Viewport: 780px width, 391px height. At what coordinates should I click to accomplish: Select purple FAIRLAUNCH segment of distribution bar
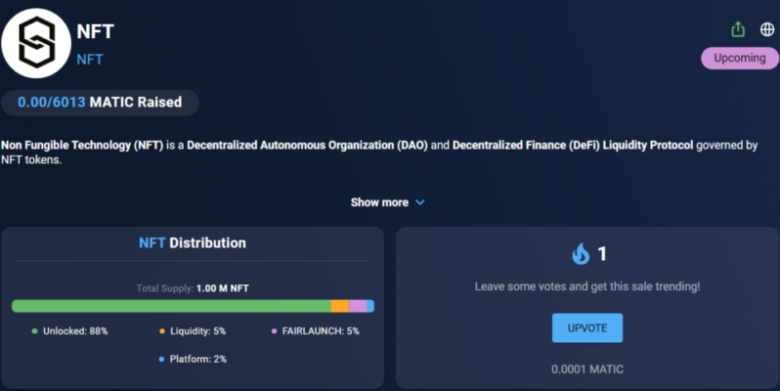point(358,306)
